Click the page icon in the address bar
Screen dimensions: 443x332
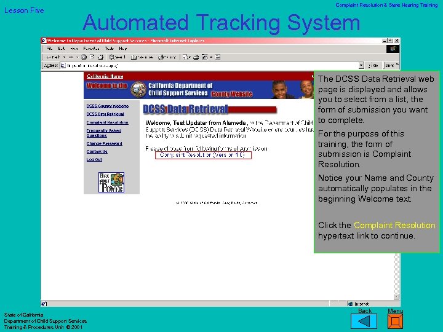click(63, 66)
